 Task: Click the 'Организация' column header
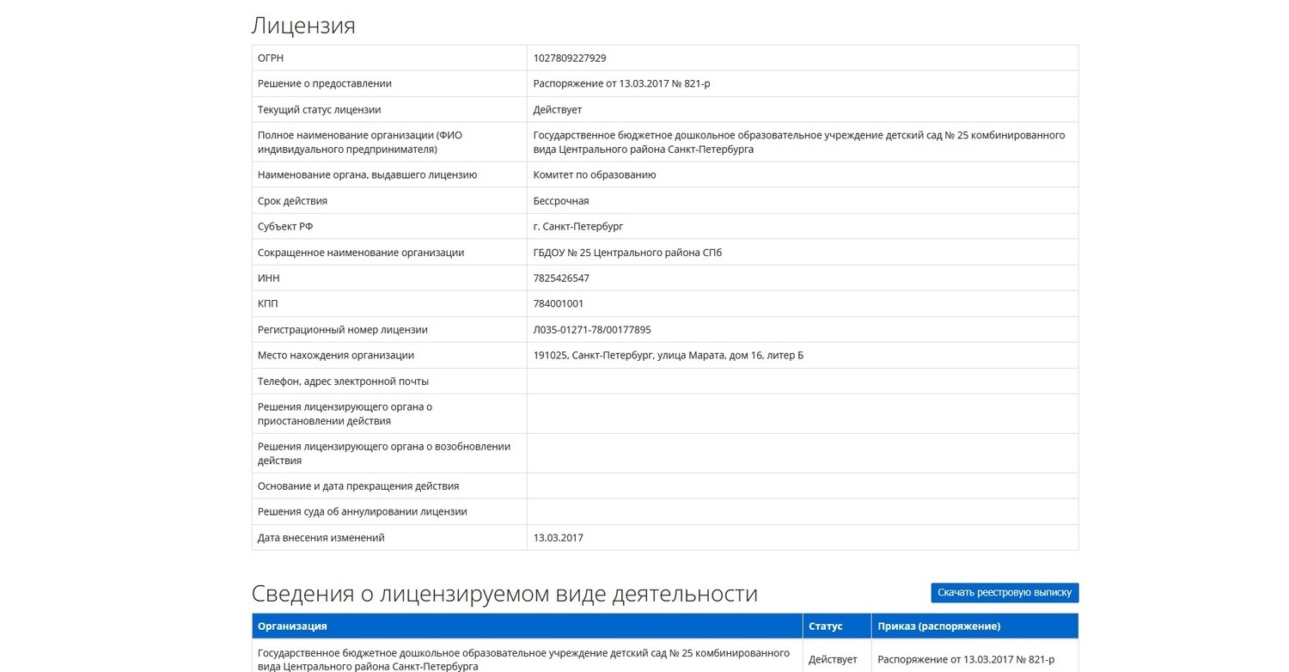pyautogui.click(x=292, y=626)
